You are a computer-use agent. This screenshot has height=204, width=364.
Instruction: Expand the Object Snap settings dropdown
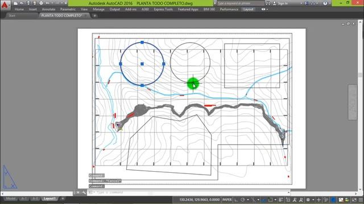tap(275, 199)
